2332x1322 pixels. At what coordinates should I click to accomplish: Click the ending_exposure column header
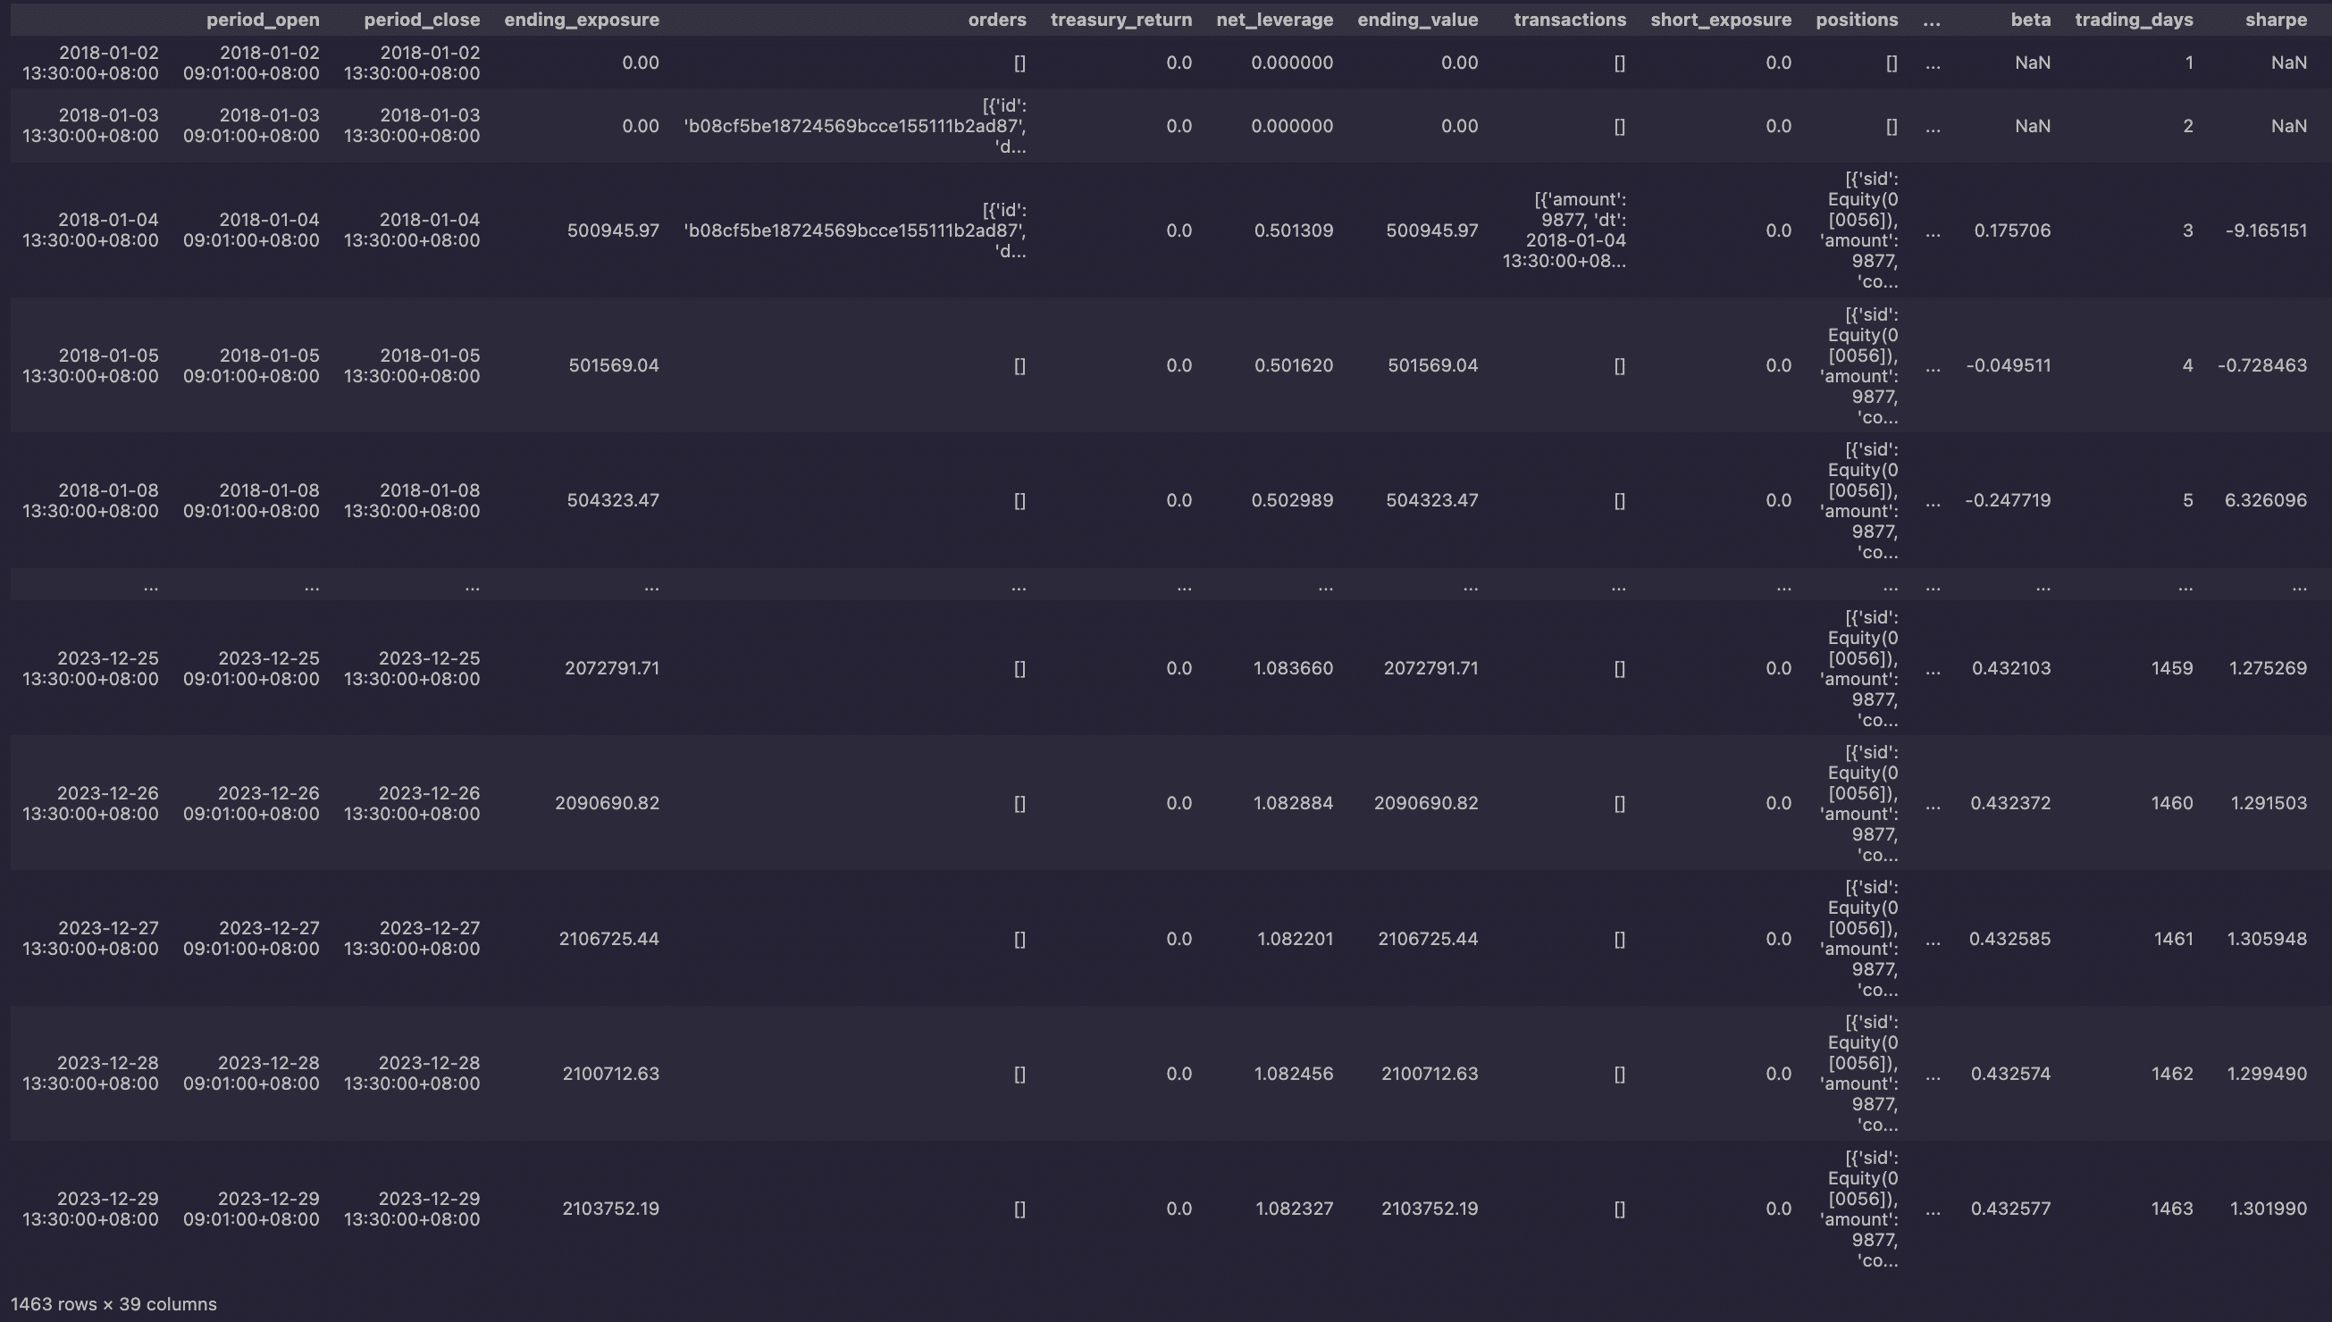coord(581,19)
